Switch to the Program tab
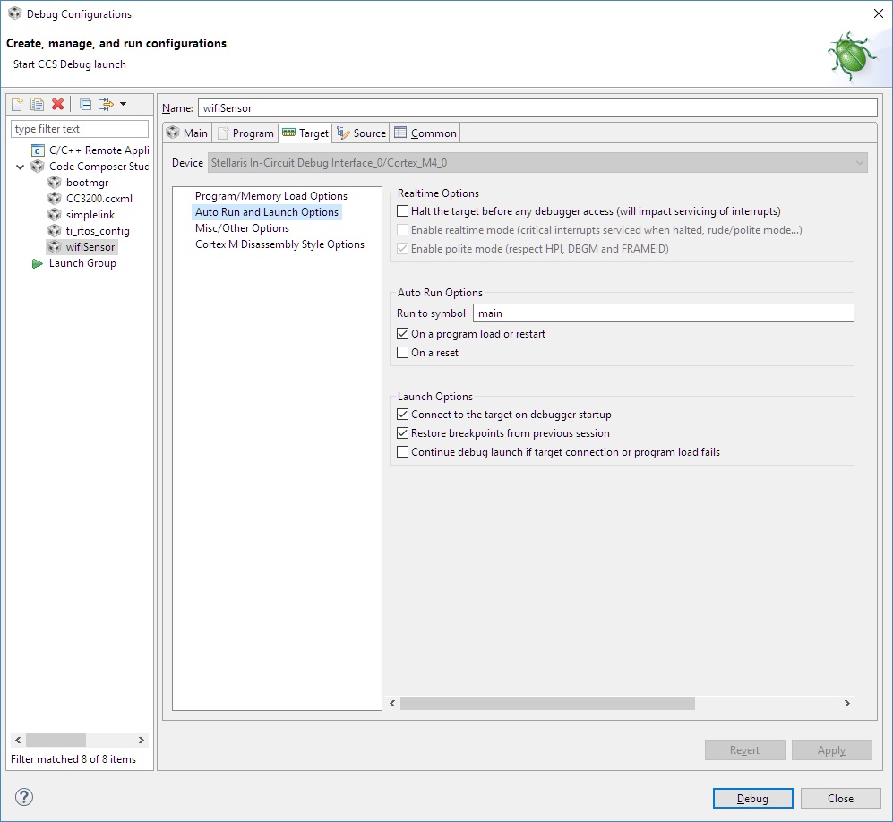This screenshot has height=822, width=893. 246,133
